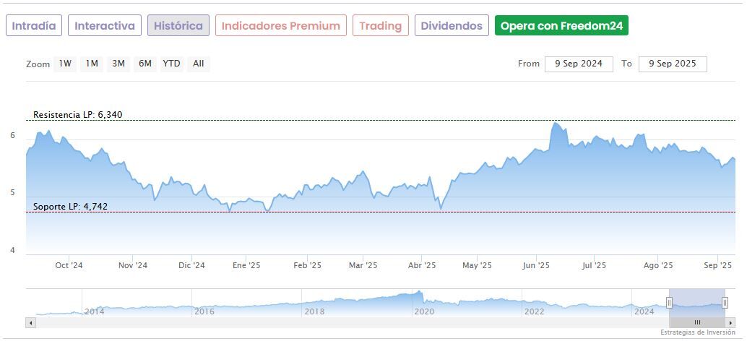Click the scrollbar thumb grip
The image size is (747, 344).
point(697,322)
